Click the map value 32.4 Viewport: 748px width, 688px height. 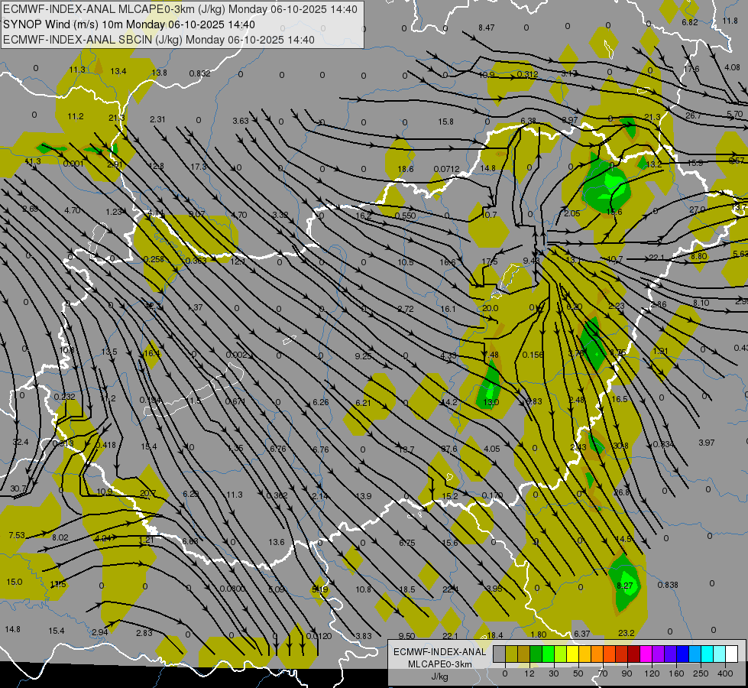[x=21, y=442]
